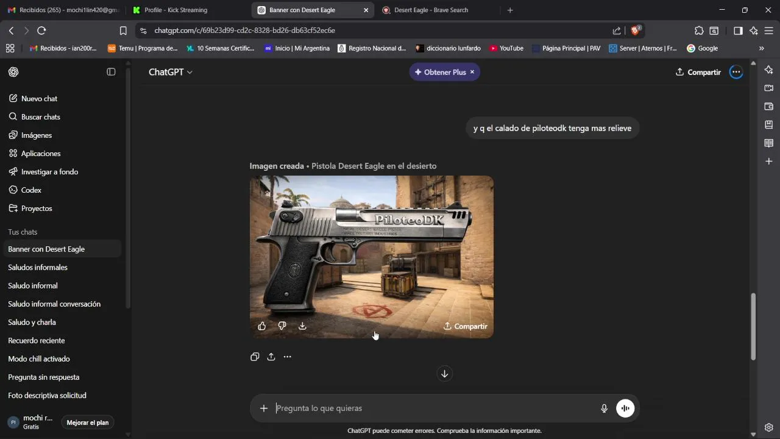Open the apps grid icon in bookmarks bar
This screenshot has width=780, height=439.
(10, 48)
